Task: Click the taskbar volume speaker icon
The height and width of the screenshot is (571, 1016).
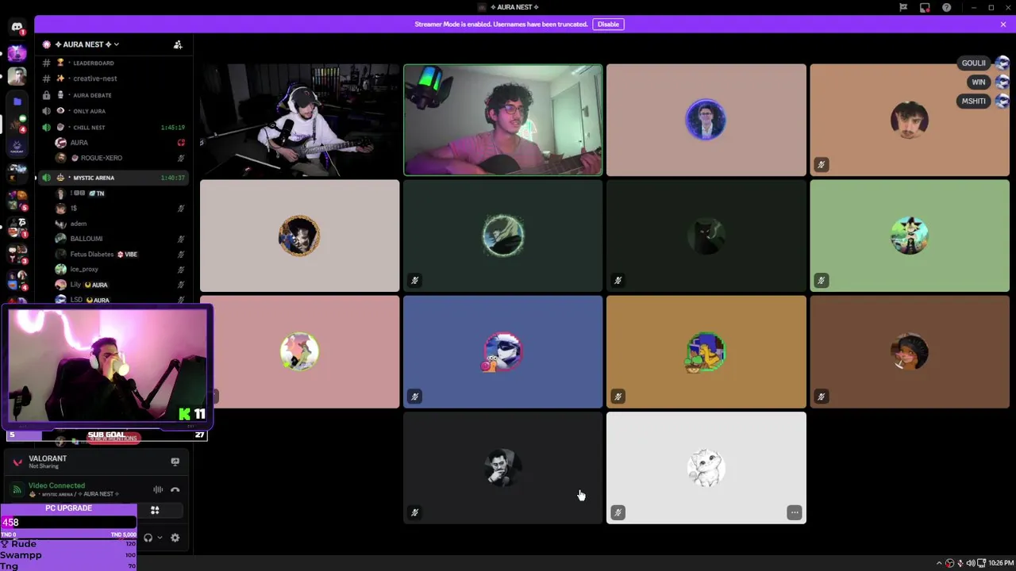Action: pos(971,563)
